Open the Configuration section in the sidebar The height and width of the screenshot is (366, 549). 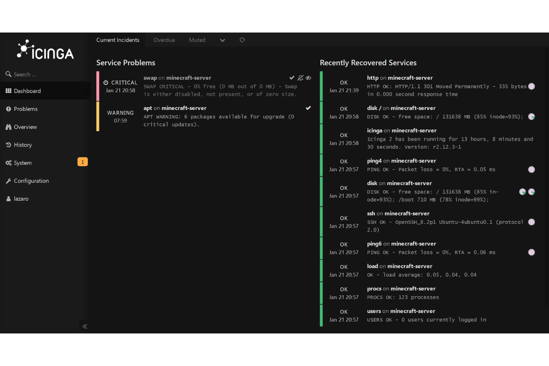(31, 181)
